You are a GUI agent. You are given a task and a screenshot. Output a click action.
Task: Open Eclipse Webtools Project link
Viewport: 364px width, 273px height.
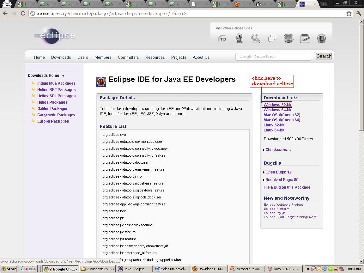point(283,205)
